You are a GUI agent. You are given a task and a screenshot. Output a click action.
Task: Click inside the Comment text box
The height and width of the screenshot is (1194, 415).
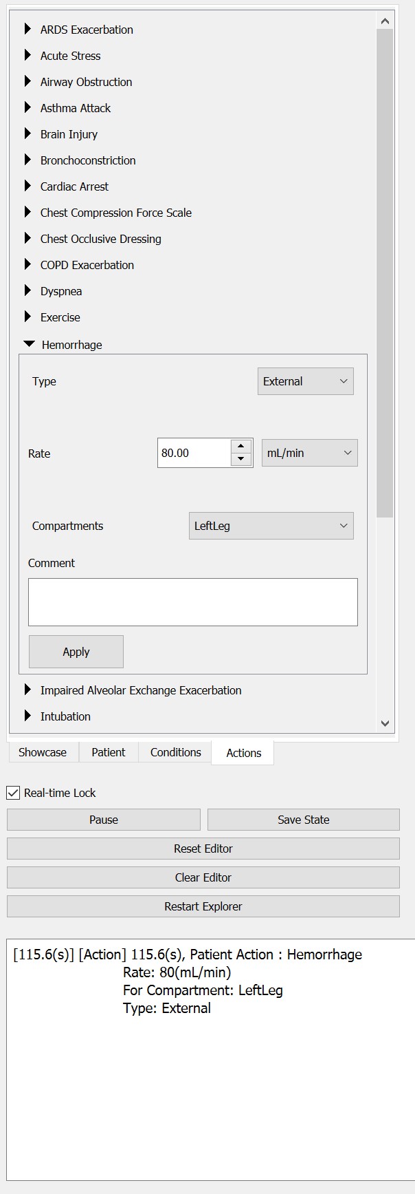tap(193, 602)
